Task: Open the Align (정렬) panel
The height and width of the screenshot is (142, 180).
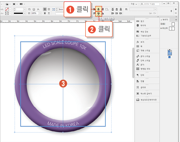Action: (147, 81)
